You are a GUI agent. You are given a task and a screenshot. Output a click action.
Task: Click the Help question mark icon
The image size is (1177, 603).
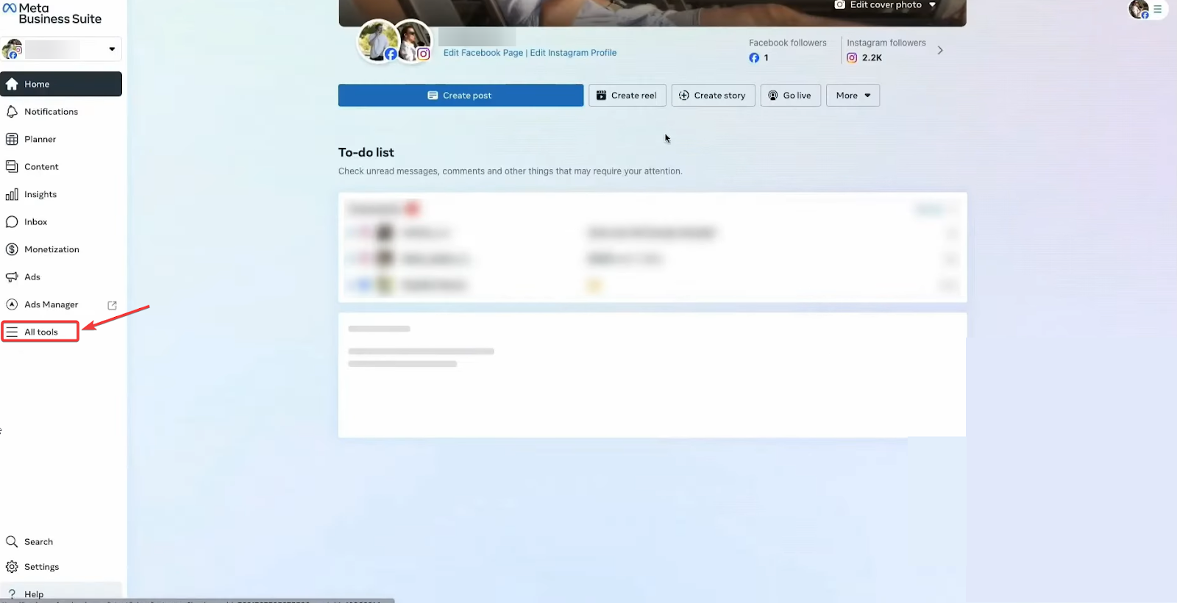pos(12,594)
